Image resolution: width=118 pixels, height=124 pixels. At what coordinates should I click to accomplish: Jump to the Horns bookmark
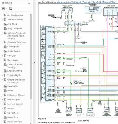tap(10, 91)
